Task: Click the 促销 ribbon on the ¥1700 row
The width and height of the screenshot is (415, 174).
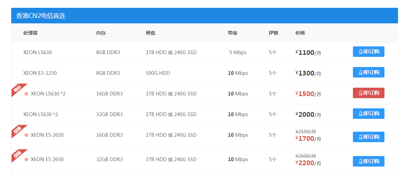Action: click(x=17, y=130)
